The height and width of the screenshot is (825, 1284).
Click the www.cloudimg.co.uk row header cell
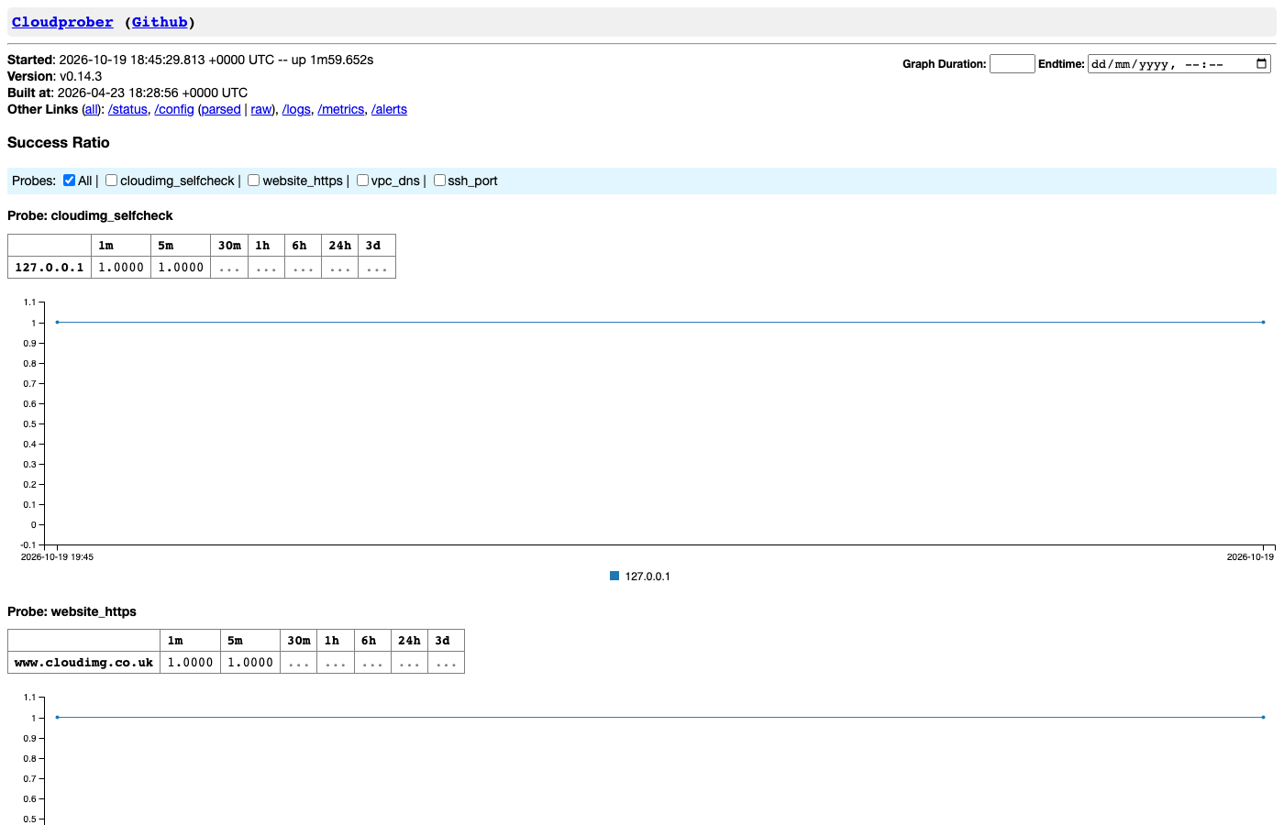(84, 663)
